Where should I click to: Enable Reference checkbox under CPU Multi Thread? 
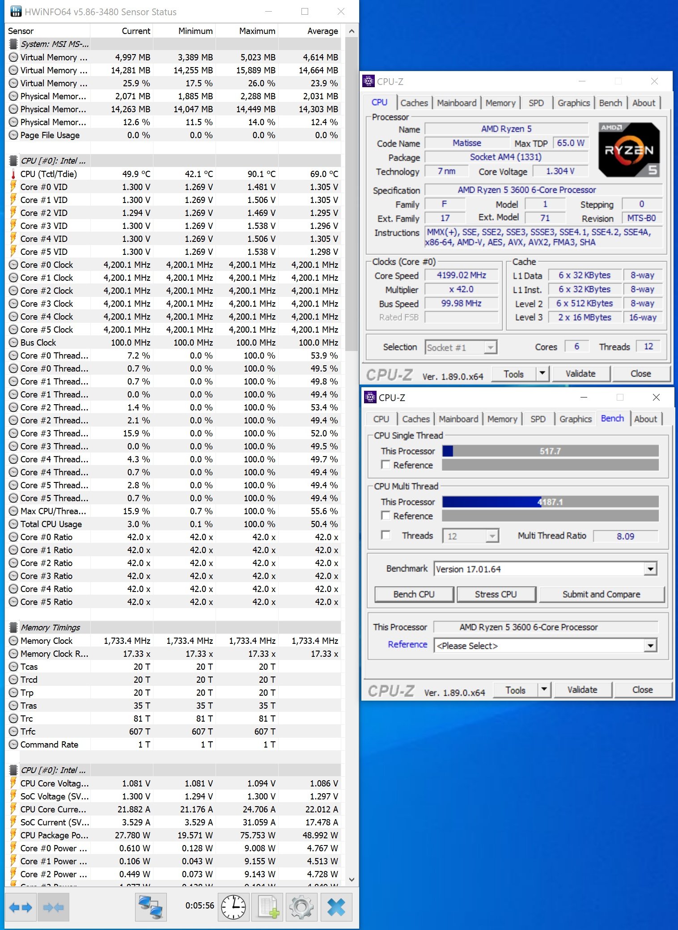tap(386, 516)
